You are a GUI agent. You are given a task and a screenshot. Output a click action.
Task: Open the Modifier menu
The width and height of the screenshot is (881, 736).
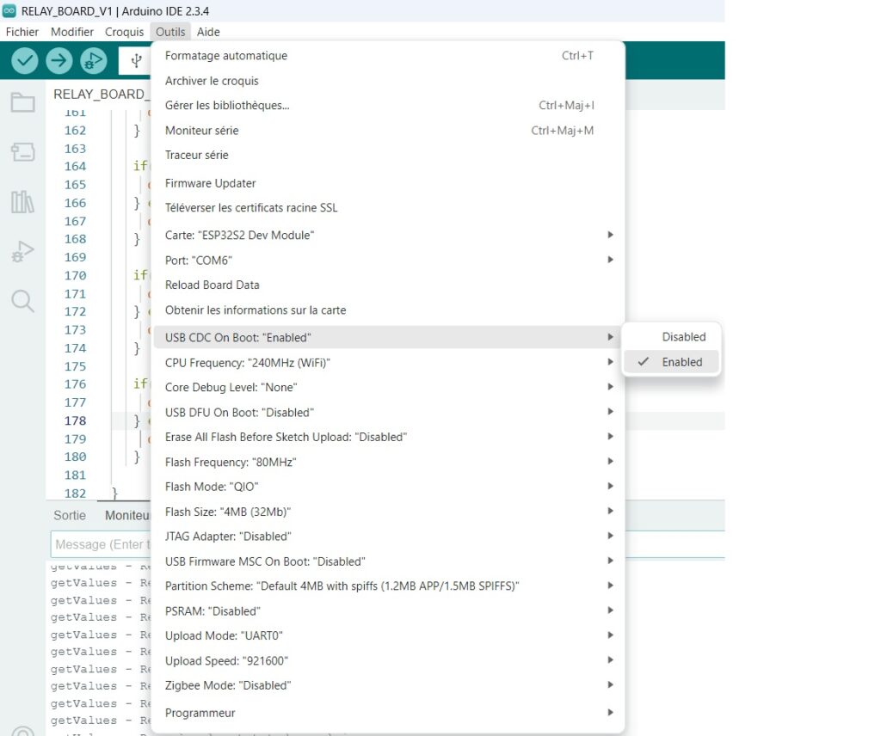click(72, 32)
